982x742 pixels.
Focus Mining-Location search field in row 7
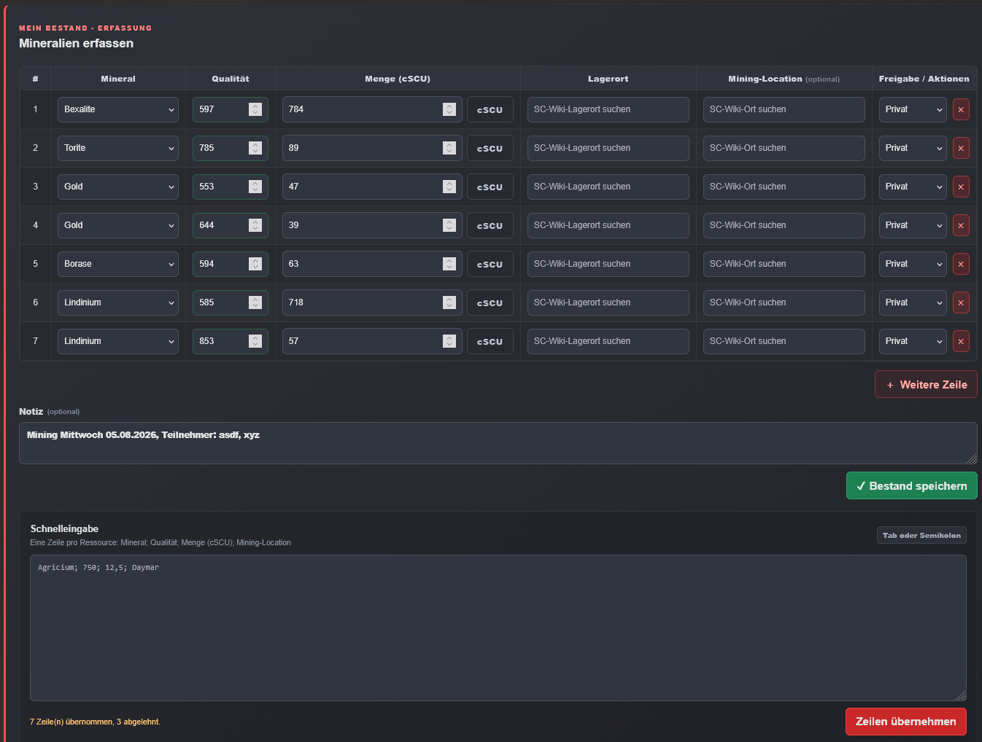[x=784, y=341]
